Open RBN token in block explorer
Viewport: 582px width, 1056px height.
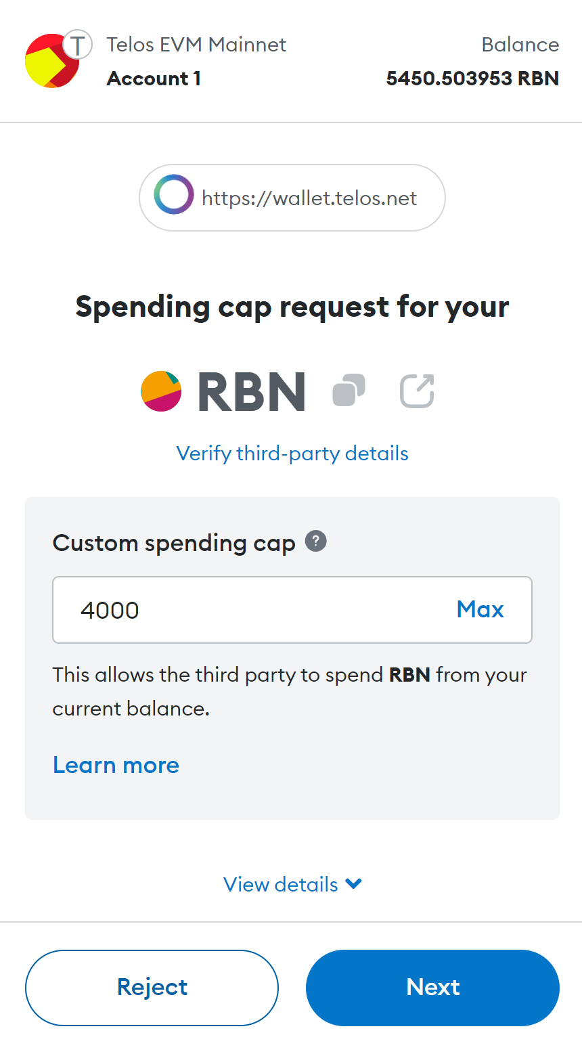[x=417, y=391]
